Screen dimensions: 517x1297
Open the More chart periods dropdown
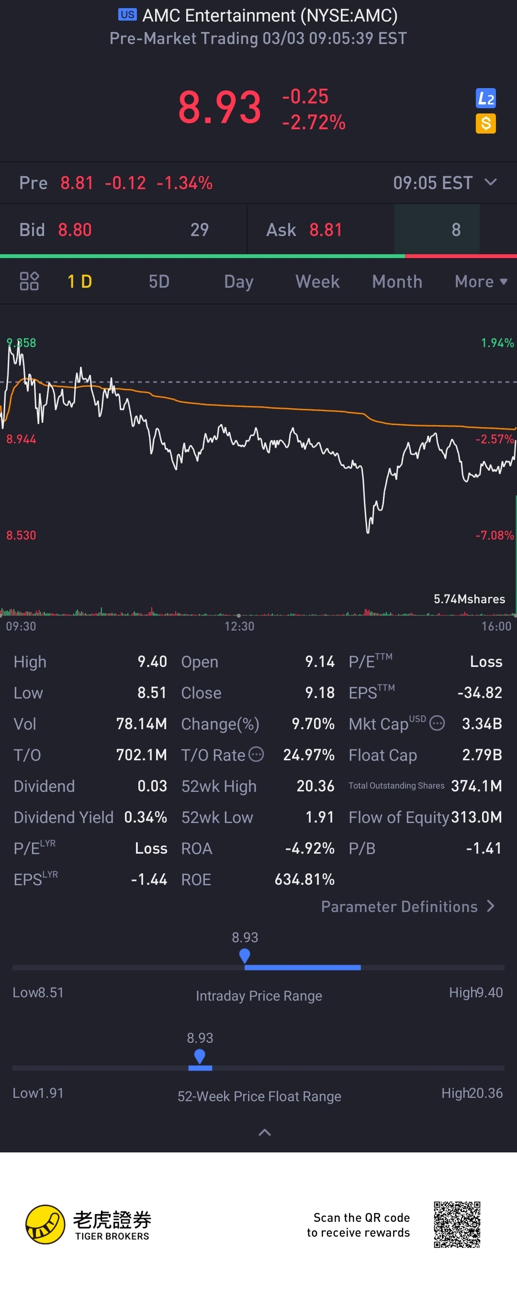point(481,282)
